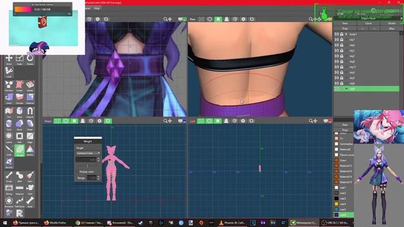Image resolution: width=404 pixels, height=227 pixels.
Task: Select the Primitive tool
Action: point(9,86)
